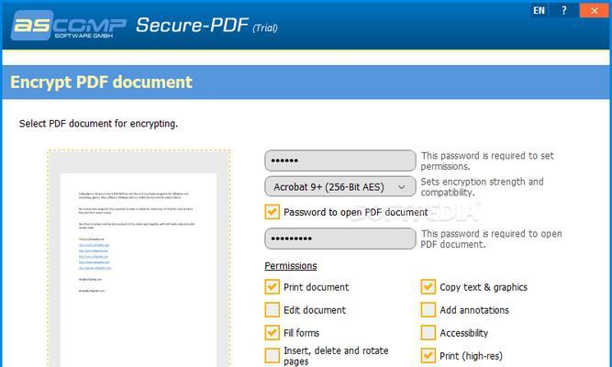Screen dimensions: 612x367
Task: Enable Accessibility permission checkbox
Action: pos(428,333)
